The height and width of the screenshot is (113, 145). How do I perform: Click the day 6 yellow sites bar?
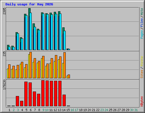29,66
